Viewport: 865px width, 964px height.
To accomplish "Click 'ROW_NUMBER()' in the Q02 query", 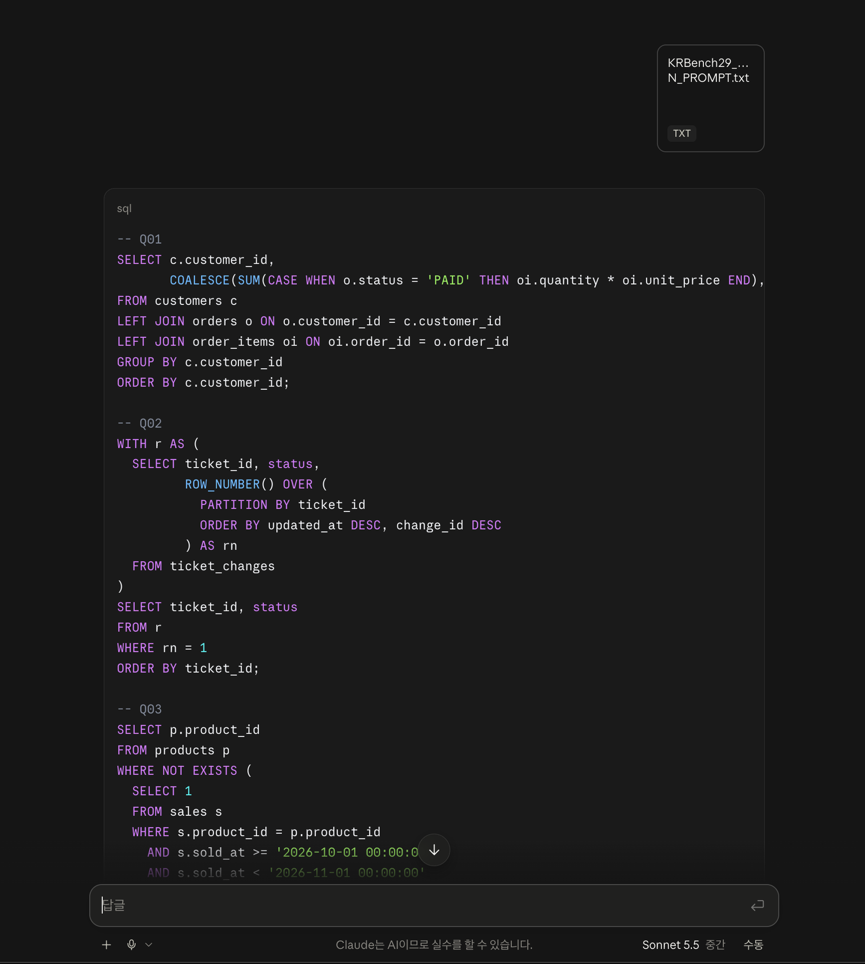I will 230,484.
